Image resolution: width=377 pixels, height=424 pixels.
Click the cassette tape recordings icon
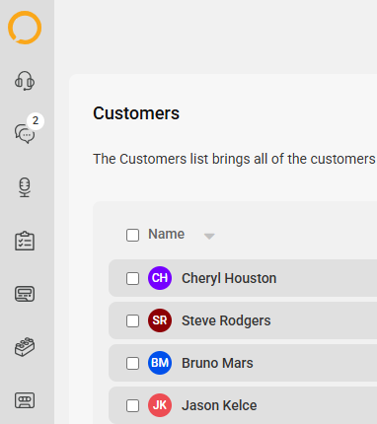(x=25, y=400)
